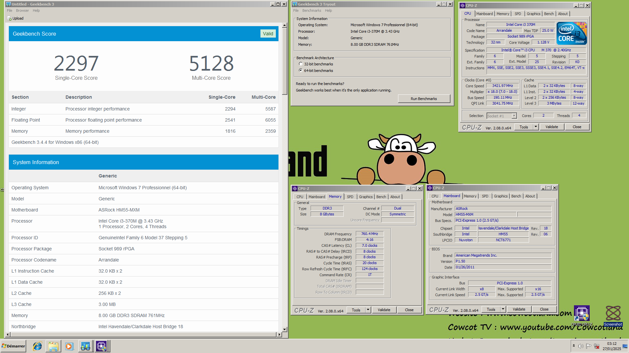Switch to Bench tab in top CPU-Z window
Screen dimensions: 629x353
[549, 14]
